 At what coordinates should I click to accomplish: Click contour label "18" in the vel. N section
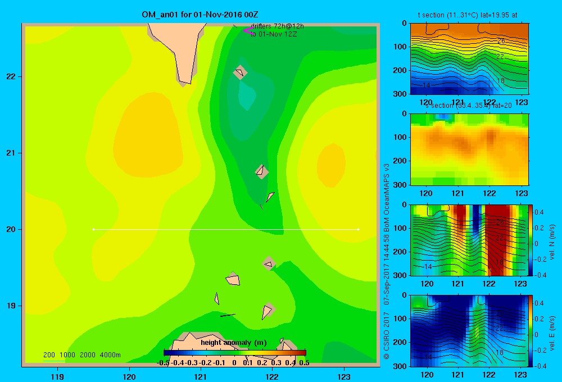[x=500, y=262]
